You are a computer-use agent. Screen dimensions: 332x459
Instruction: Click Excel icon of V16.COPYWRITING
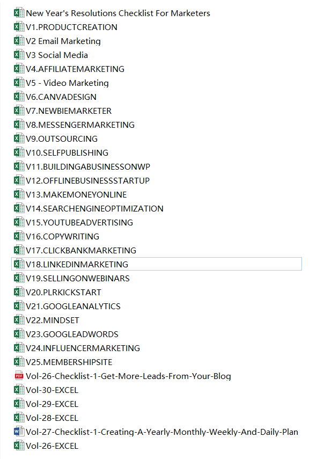[x=19, y=236]
